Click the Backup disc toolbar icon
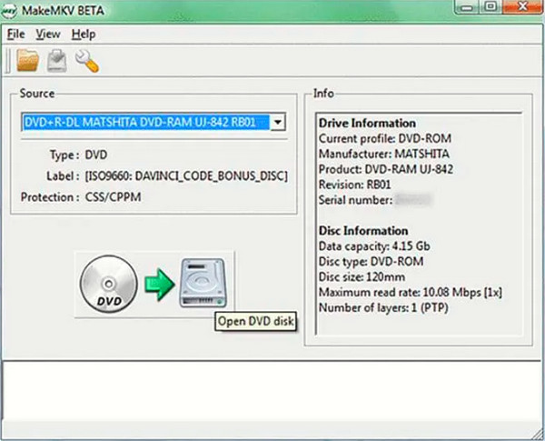Image resolution: width=545 pixels, height=441 pixels. (56, 61)
